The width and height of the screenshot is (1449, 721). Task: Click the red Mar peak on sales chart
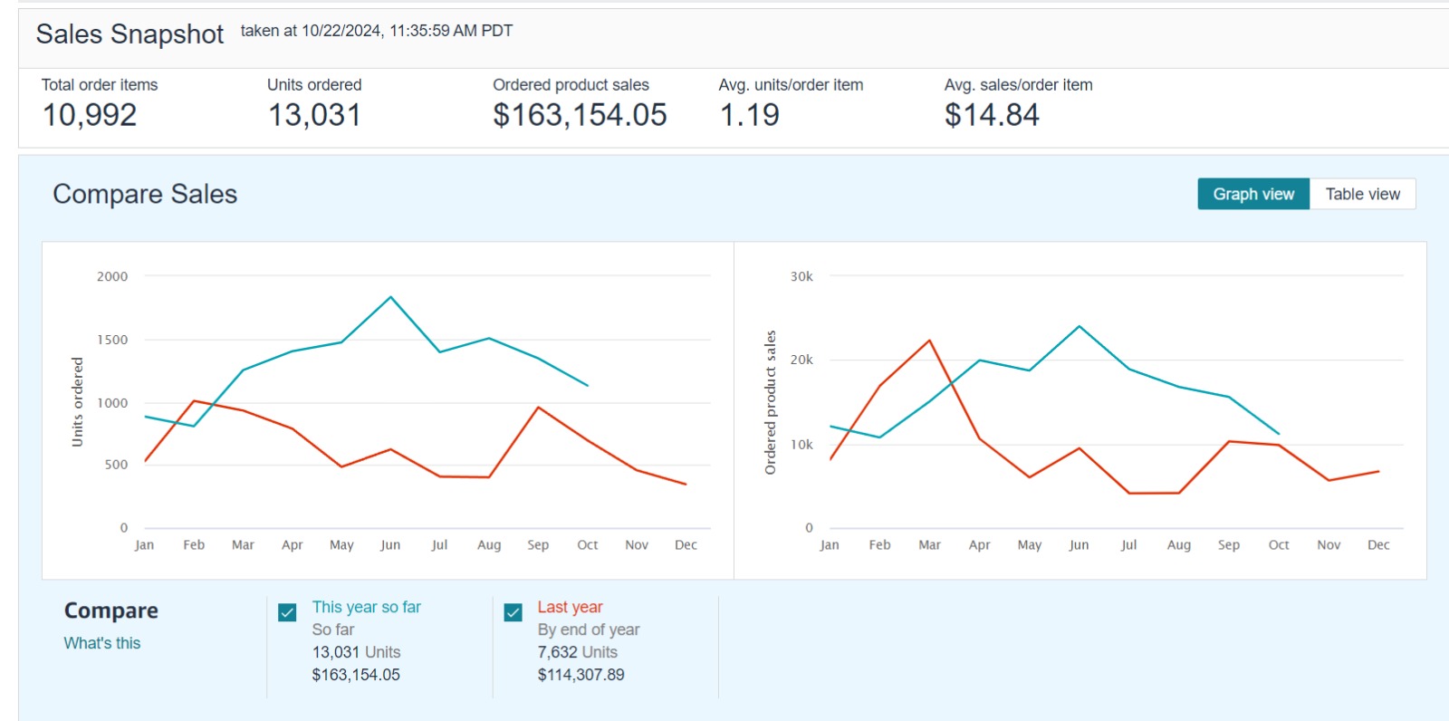click(930, 341)
